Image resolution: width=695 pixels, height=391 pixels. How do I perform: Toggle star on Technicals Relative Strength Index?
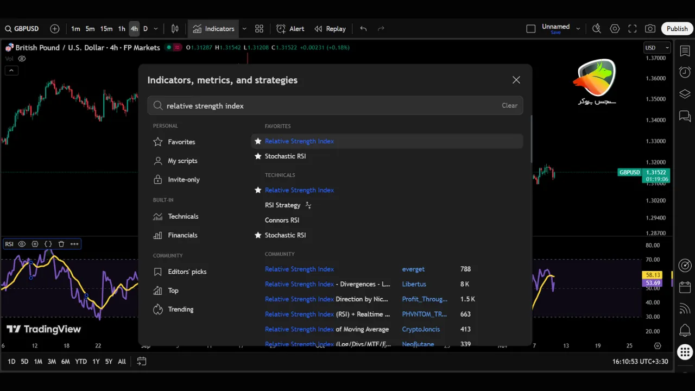pos(258,190)
